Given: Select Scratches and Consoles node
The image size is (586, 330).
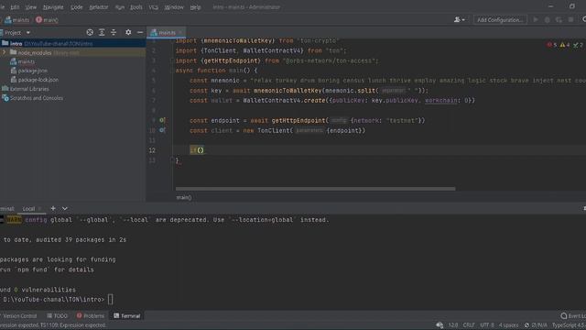Looking at the screenshot, I should pyautogui.click(x=37, y=98).
